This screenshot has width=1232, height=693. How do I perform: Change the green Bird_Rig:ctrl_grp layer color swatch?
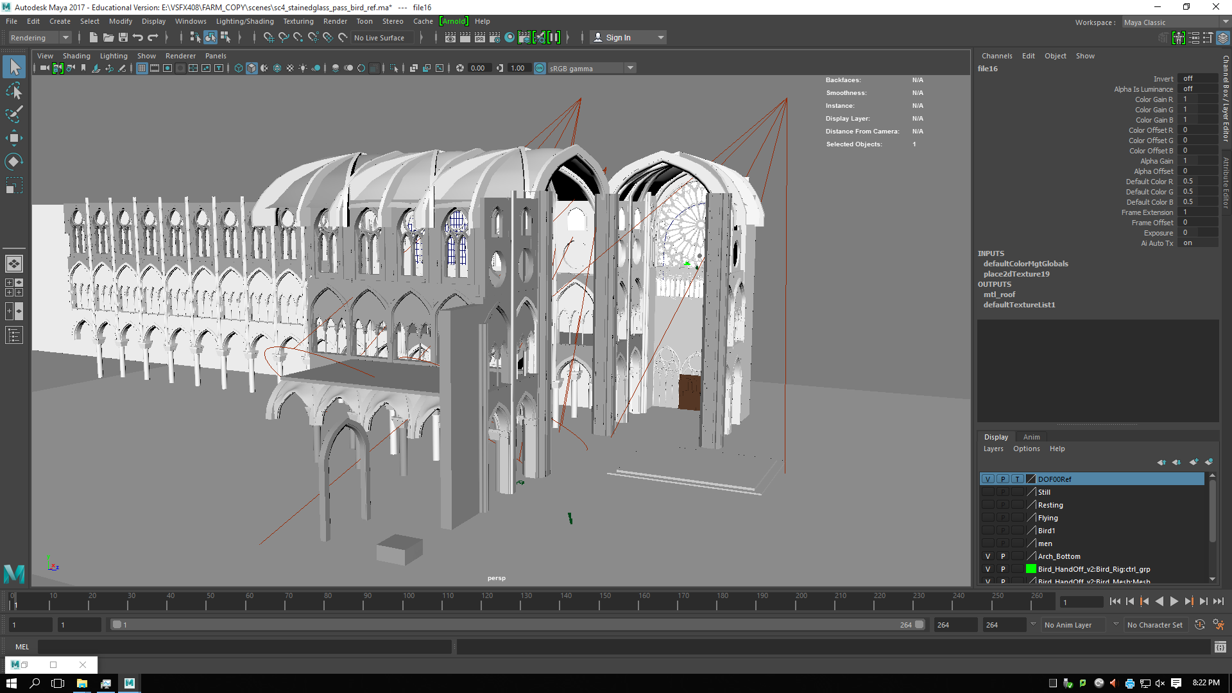point(1031,569)
